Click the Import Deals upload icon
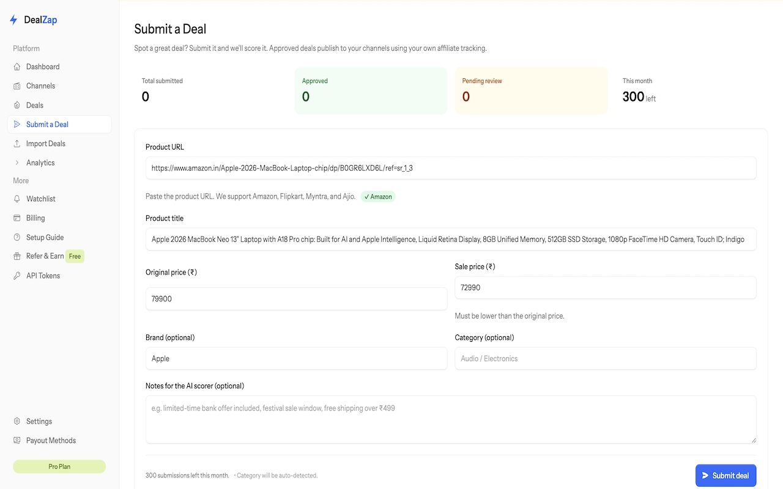Screen dimensions: 783x489 (17, 144)
